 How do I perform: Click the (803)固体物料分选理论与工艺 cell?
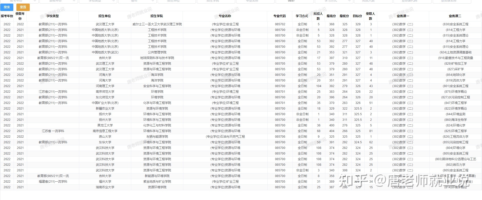point(456,159)
